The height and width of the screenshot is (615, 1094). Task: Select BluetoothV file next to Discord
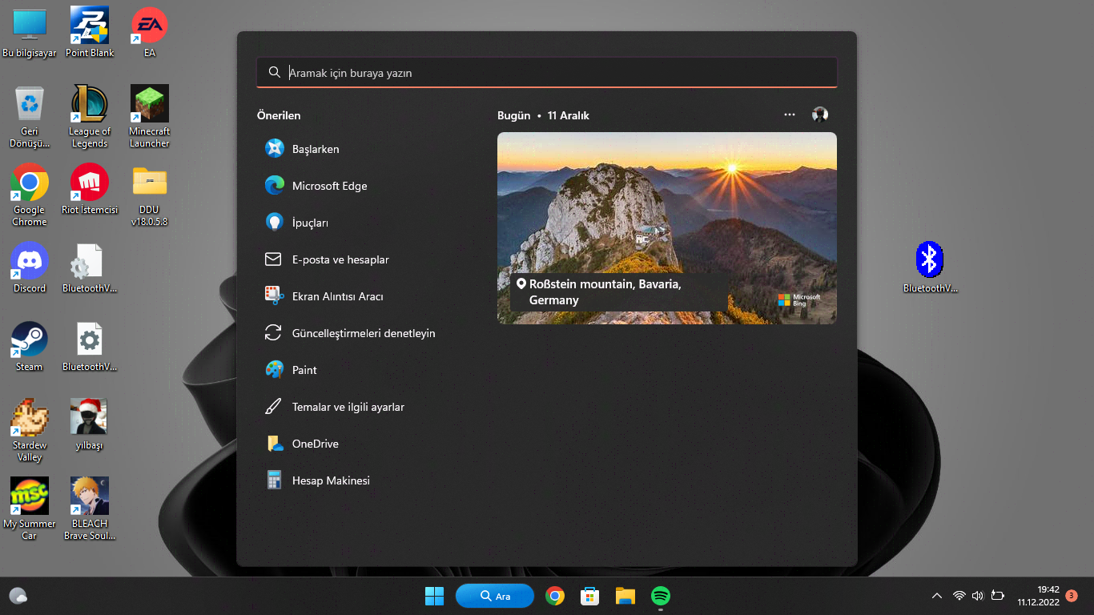point(90,268)
